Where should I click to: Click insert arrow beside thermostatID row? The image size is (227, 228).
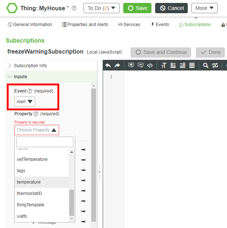point(83,191)
